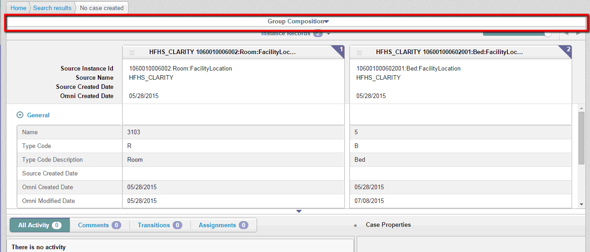This screenshot has width=590, height=252.
Task: Open the Transitions tab
Action: (159, 225)
